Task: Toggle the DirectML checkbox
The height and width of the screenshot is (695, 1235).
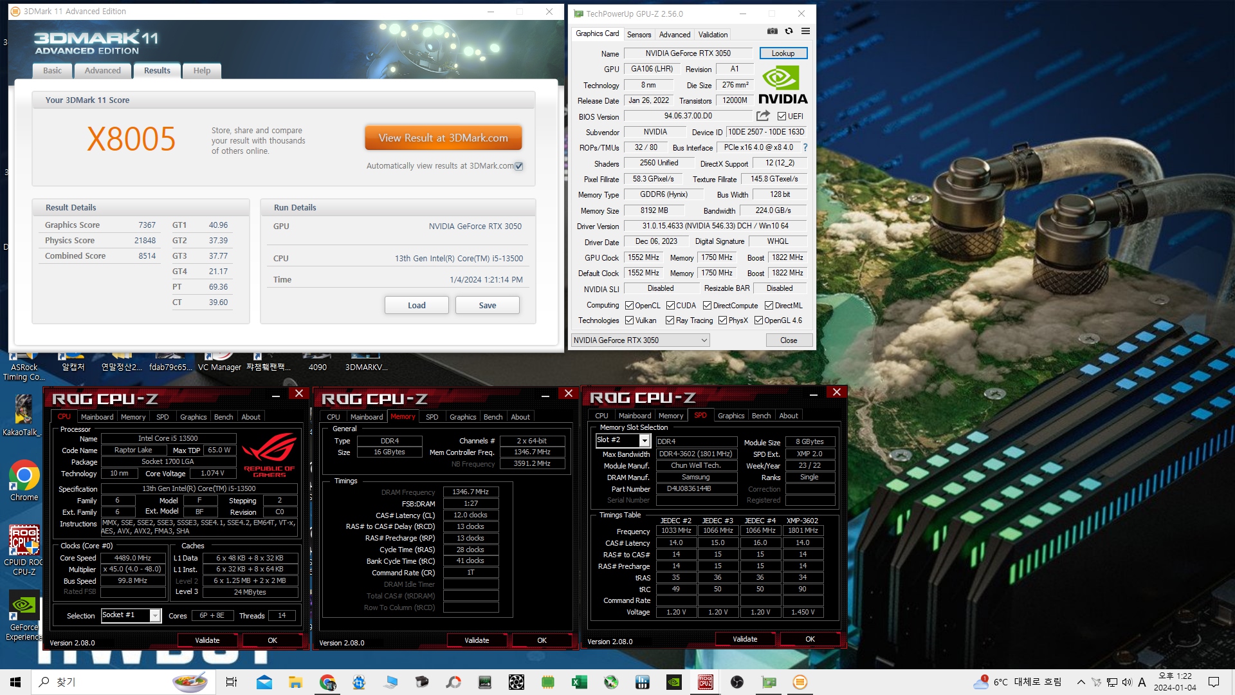Action: (x=769, y=306)
